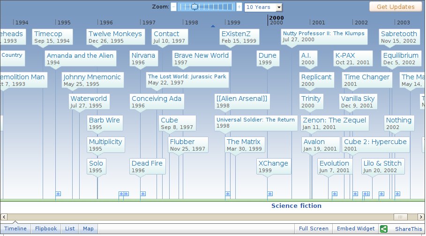Switch to the Map tab
Screen dimensions: 426x236
coord(88,228)
